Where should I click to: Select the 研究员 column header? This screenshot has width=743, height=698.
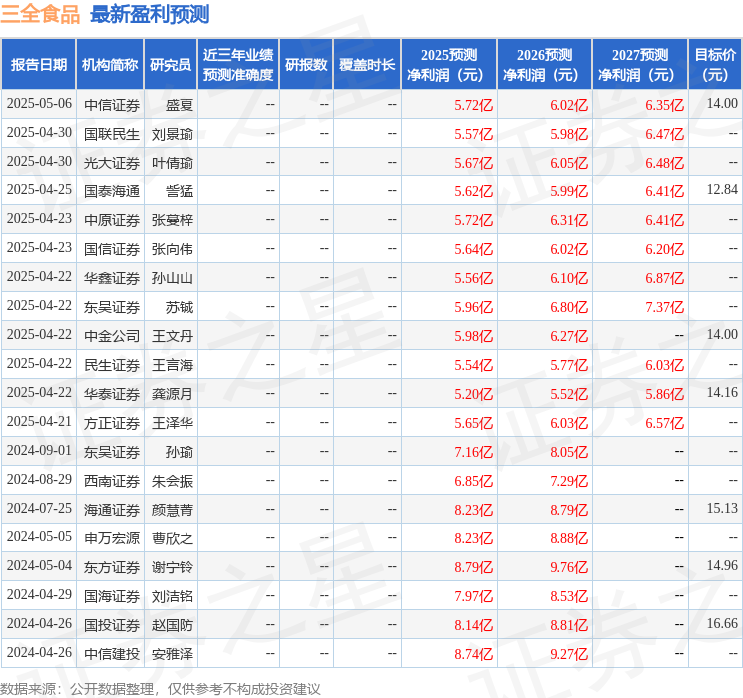[171, 64]
